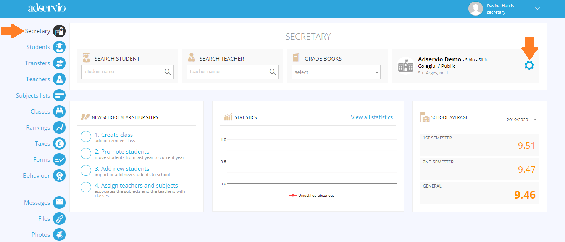
Task: Click the General average 9.46
Action: point(525,195)
